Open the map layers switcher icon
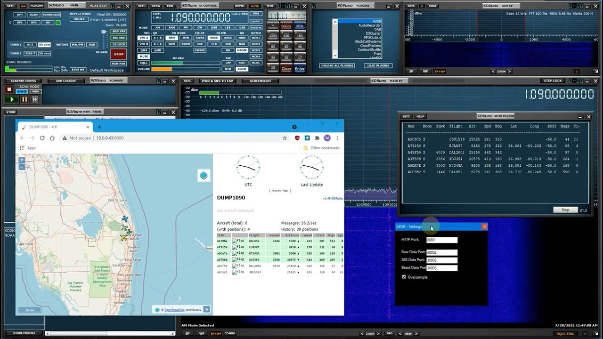This screenshot has height=339, width=603. click(204, 176)
